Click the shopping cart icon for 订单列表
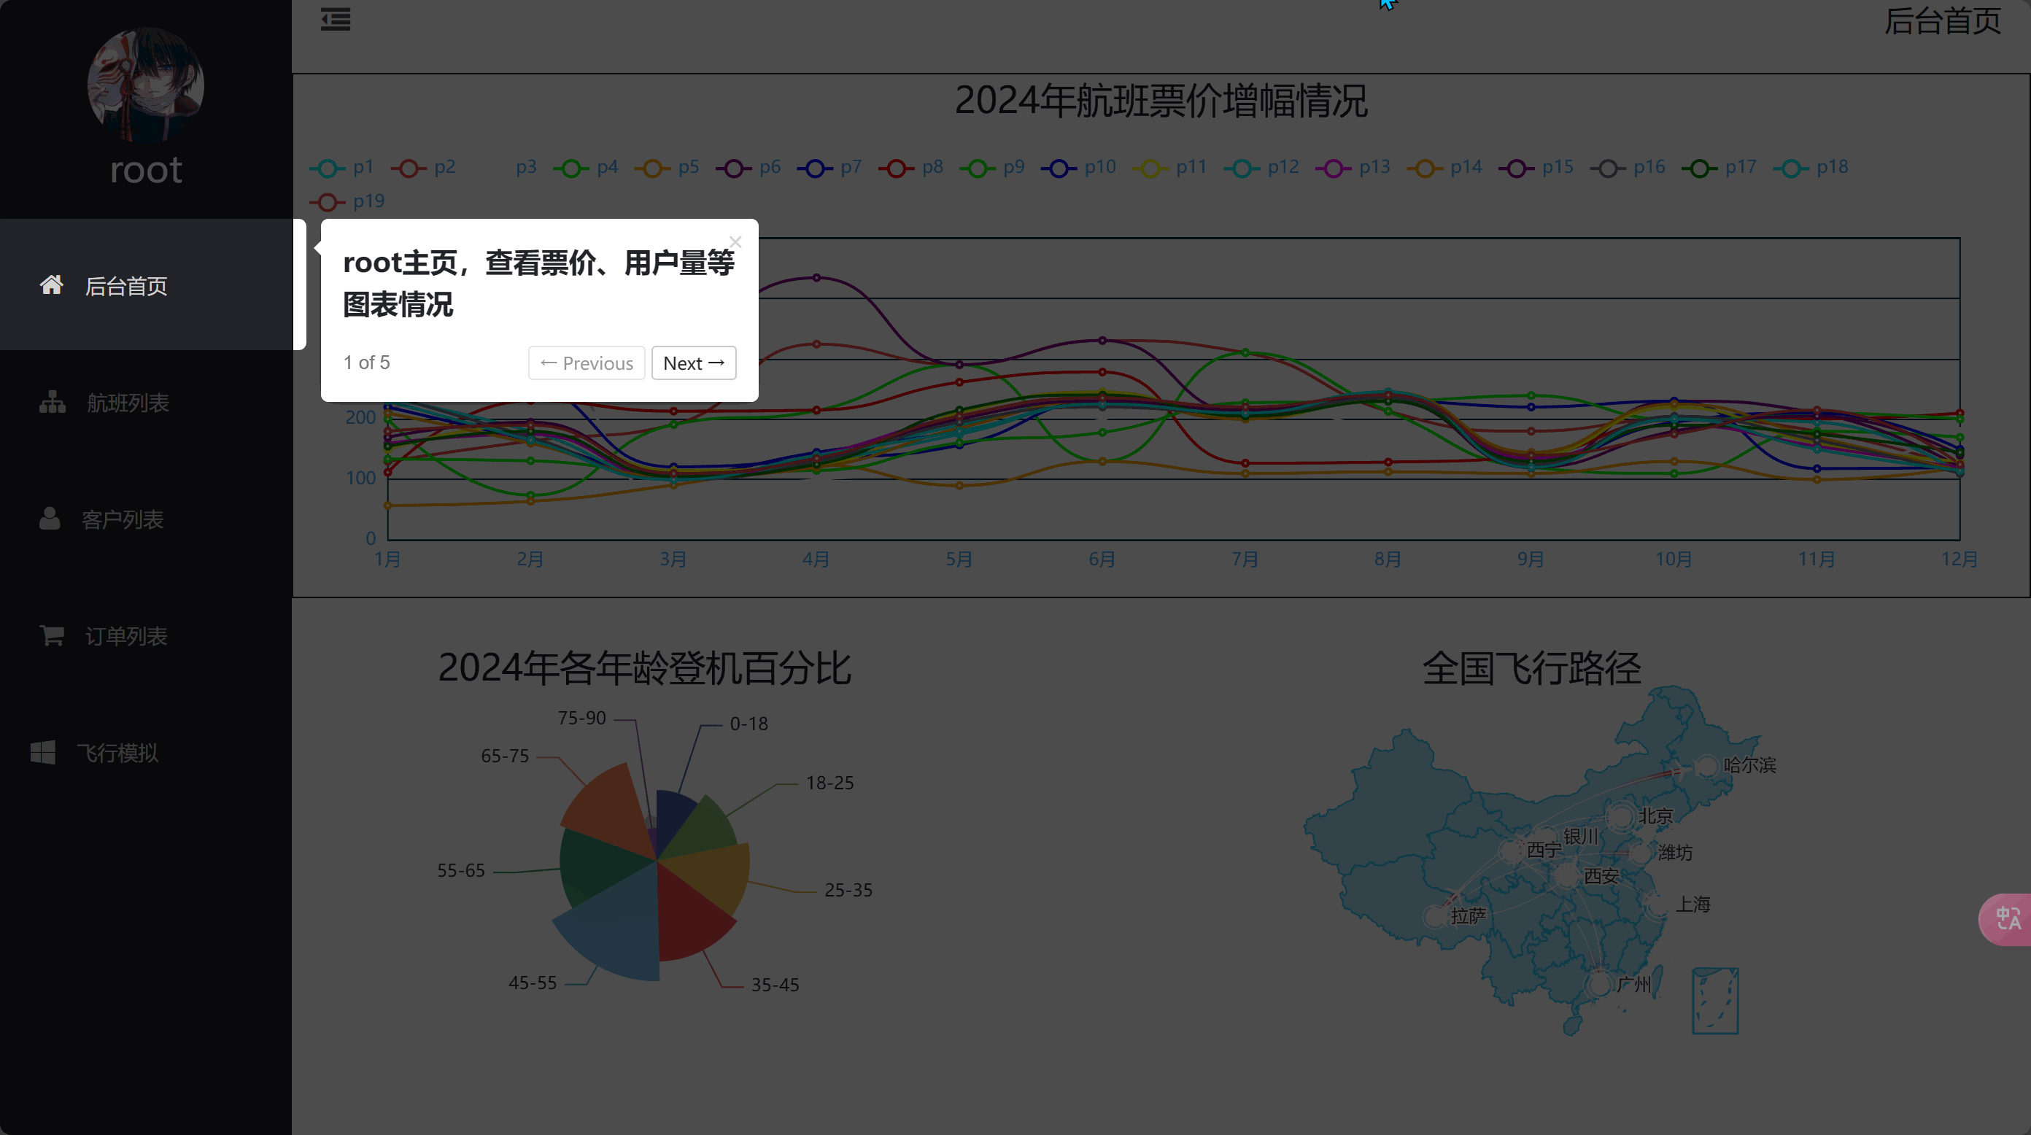2031x1135 pixels. [x=52, y=635]
